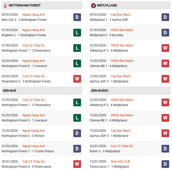The height and width of the screenshot is (170, 172).
Task: Select the loss badge beside Brighton 2 - 1
Action: 77,33
